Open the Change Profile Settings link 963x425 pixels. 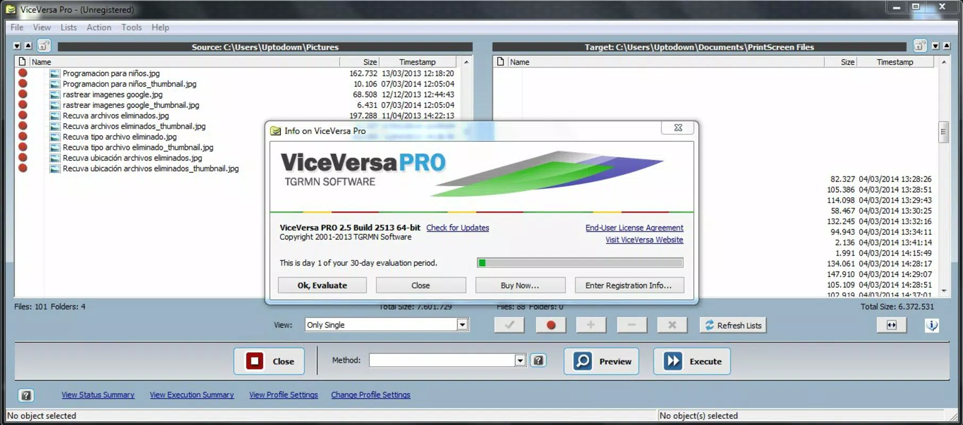(x=371, y=395)
